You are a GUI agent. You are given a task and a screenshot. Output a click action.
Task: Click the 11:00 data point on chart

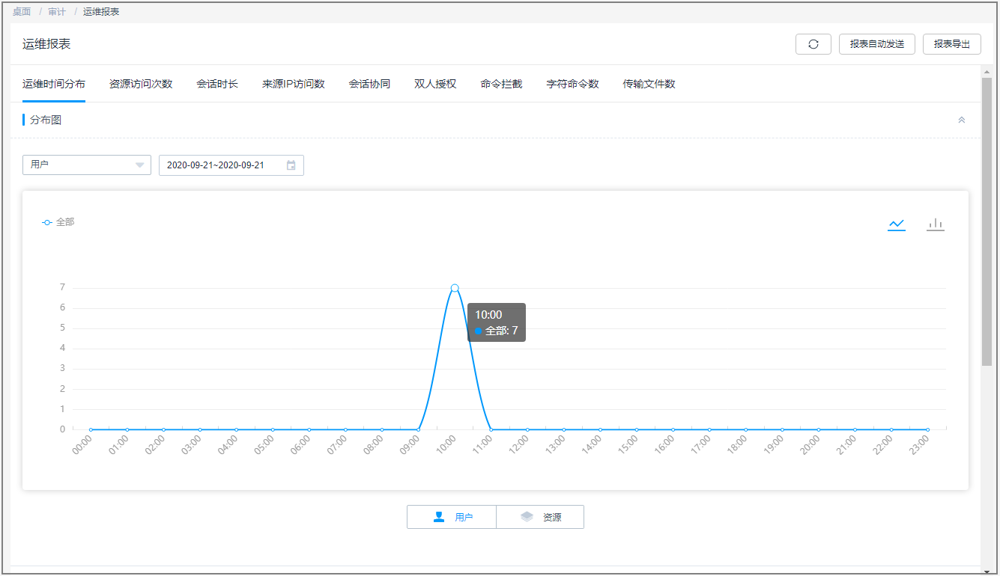[491, 429]
